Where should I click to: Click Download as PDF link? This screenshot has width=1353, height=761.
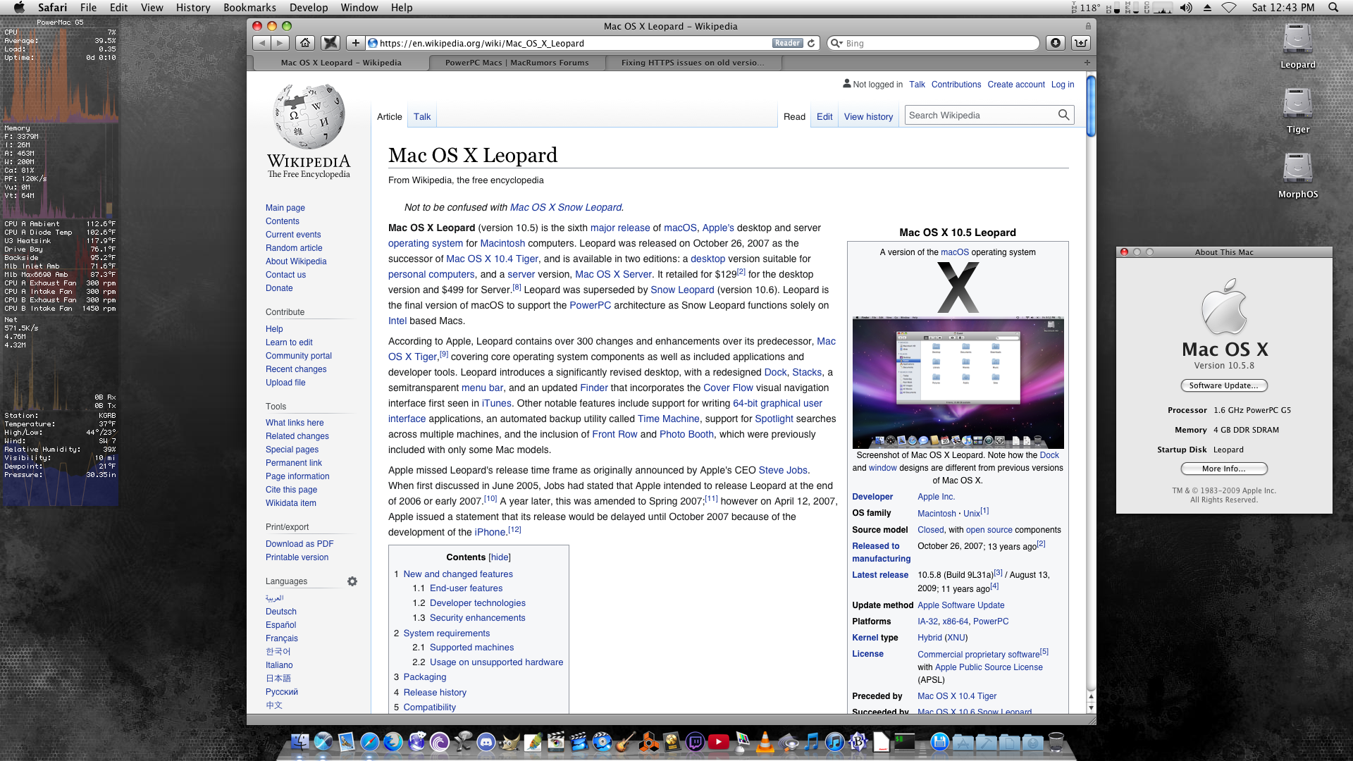coord(299,544)
